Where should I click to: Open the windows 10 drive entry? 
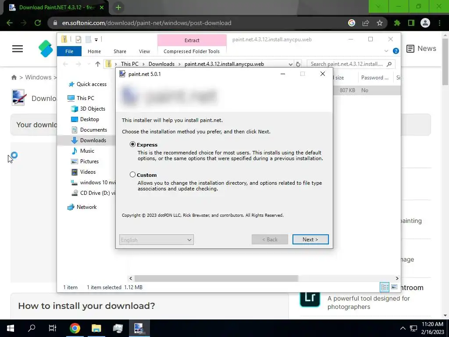click(x=93, y=183)
